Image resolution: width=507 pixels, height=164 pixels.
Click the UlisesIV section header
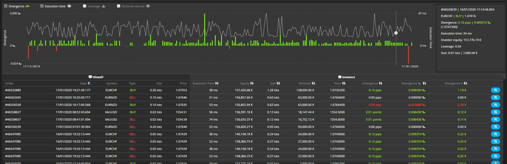click(x=96, y=77)
